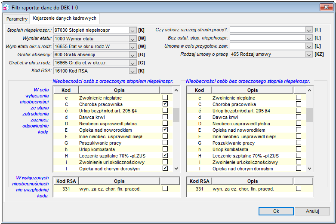Click the Kod RSA field value
The width and height of the screenshot is (336, 224).
91,71
